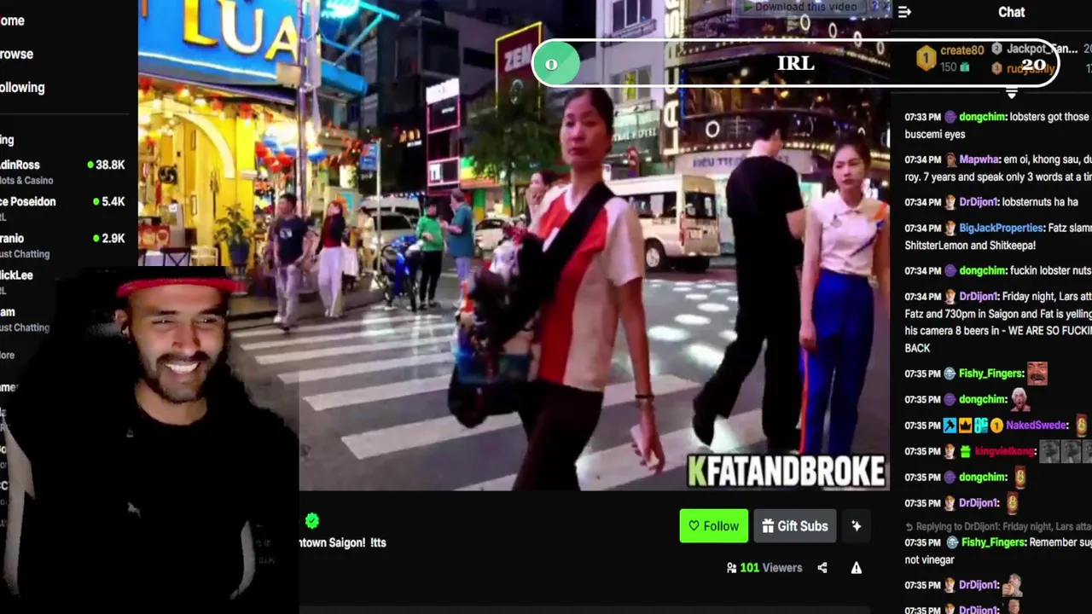
Task: Click the NakedSwede username in chat
Action: tap(1037, 425)
